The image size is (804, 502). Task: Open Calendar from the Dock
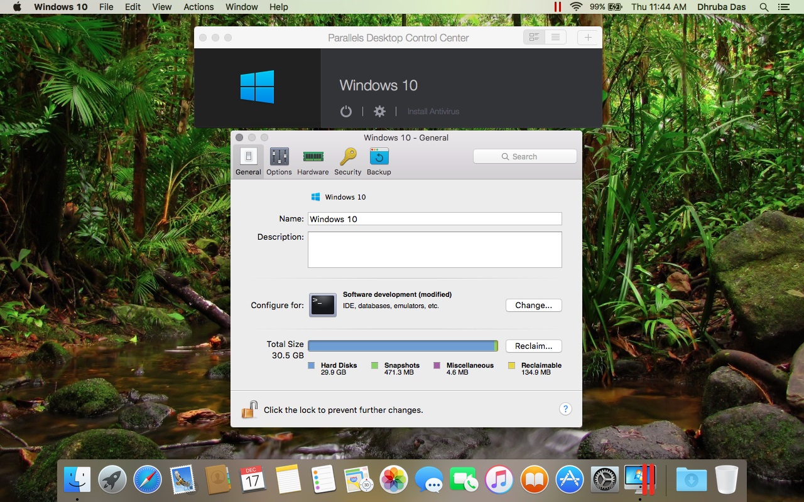tap(253, 480)
